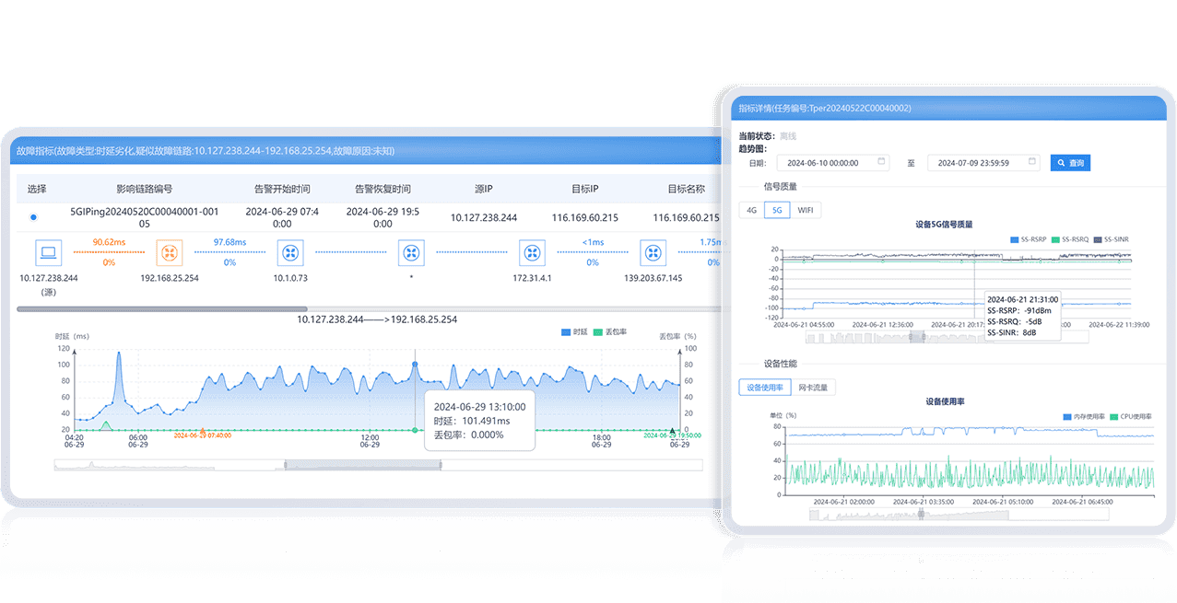Open calendar icon in start date field
The height and width of the screenshot is (603, 1177).
tap(881, 162)
